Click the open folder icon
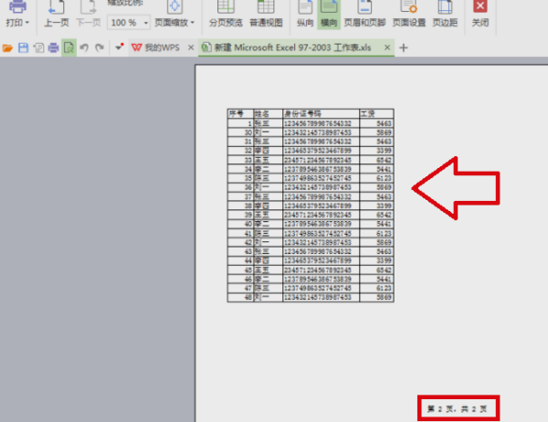The width and height of the screenshot is (548, 422). pos(8,47)
